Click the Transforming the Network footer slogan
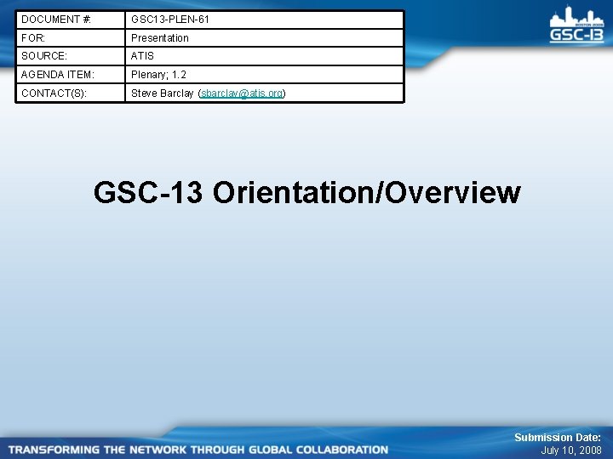 [198, 450]
